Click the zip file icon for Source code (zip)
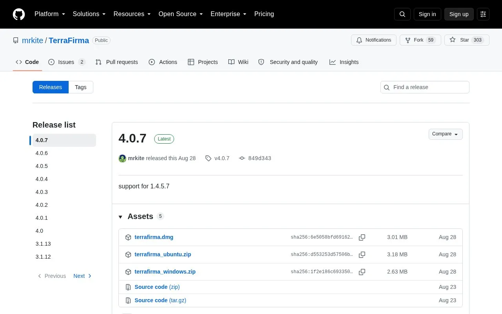This screenshot has height=314, width=502. [128, 287]
